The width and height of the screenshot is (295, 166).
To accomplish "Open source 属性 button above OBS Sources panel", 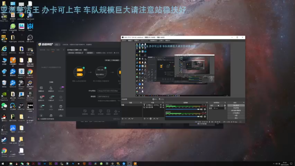I will [155, 99].
